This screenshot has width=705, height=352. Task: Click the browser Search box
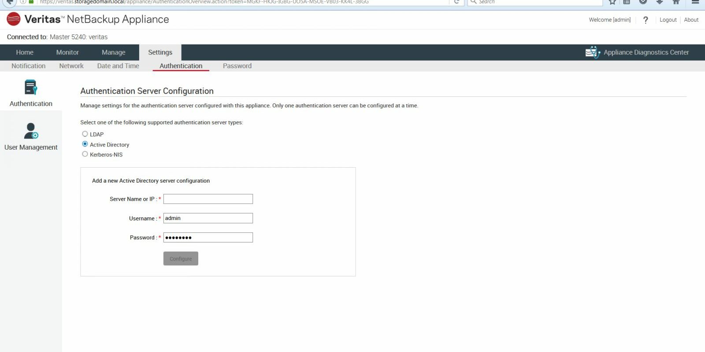pyautogui.click(x=535, y=2)
